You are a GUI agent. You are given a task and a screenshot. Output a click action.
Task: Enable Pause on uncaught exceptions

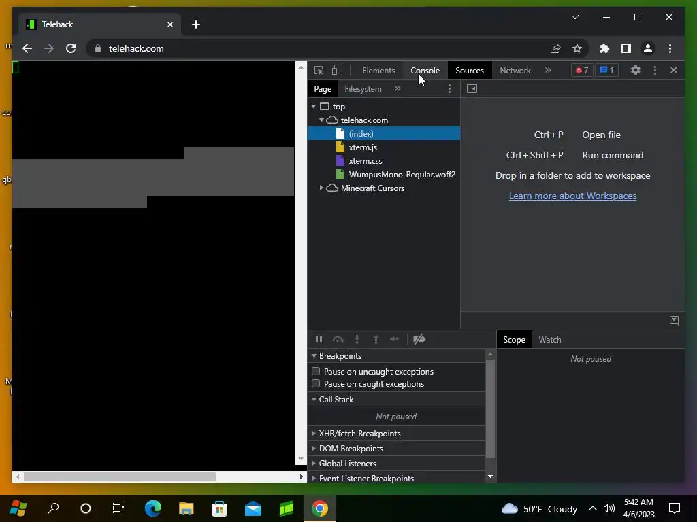click(x=316, y=372)
